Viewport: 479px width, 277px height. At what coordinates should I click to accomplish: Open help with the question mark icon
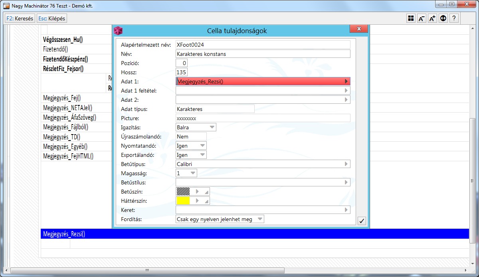click(x=454, y=18)
